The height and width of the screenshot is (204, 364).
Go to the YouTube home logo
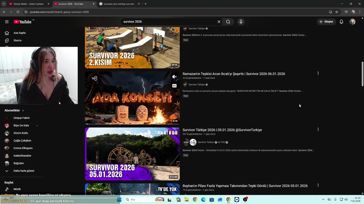point(23,22)
